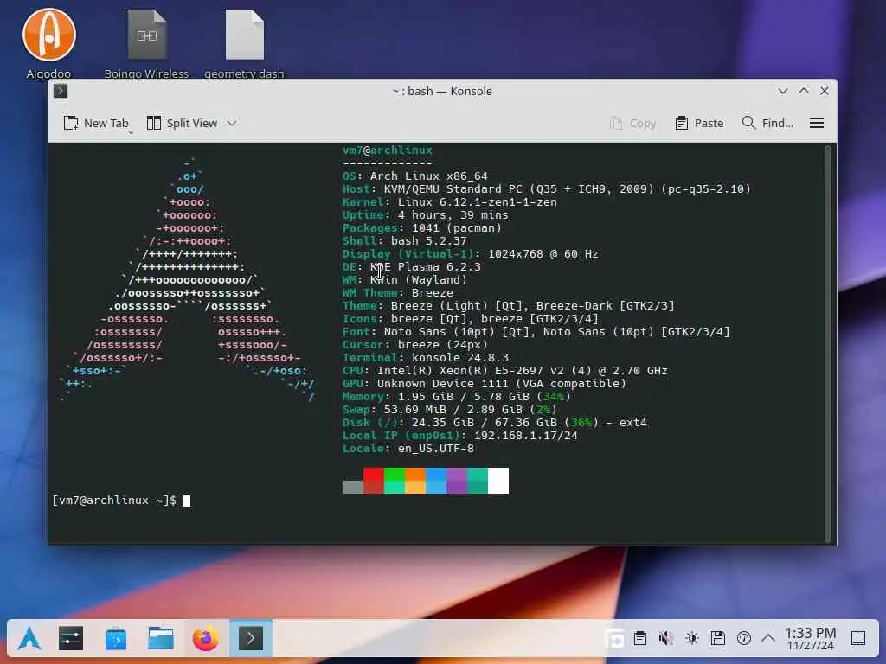Image resolution: width=886 pixels, height=664 pixels.
Task: Open the clock showing 1:33 PM
Action: [810, 639]
